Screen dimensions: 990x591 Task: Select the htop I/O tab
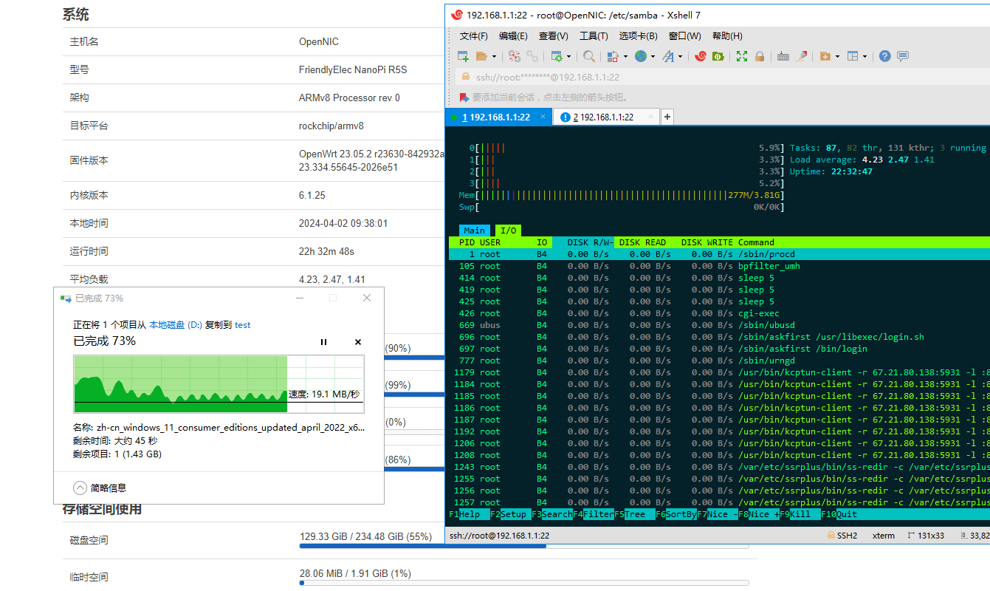click(509, 230)
